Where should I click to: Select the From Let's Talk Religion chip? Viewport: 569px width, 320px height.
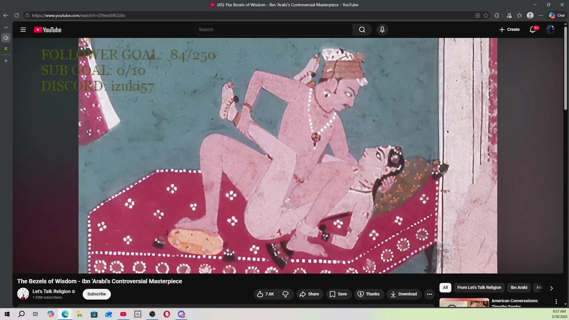479,288
